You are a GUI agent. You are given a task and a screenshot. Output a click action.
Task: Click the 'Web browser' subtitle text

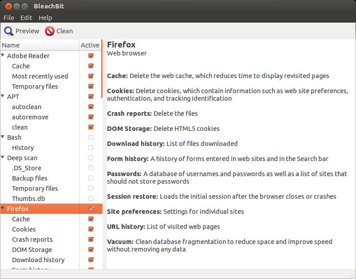click(x=127, y=53)
